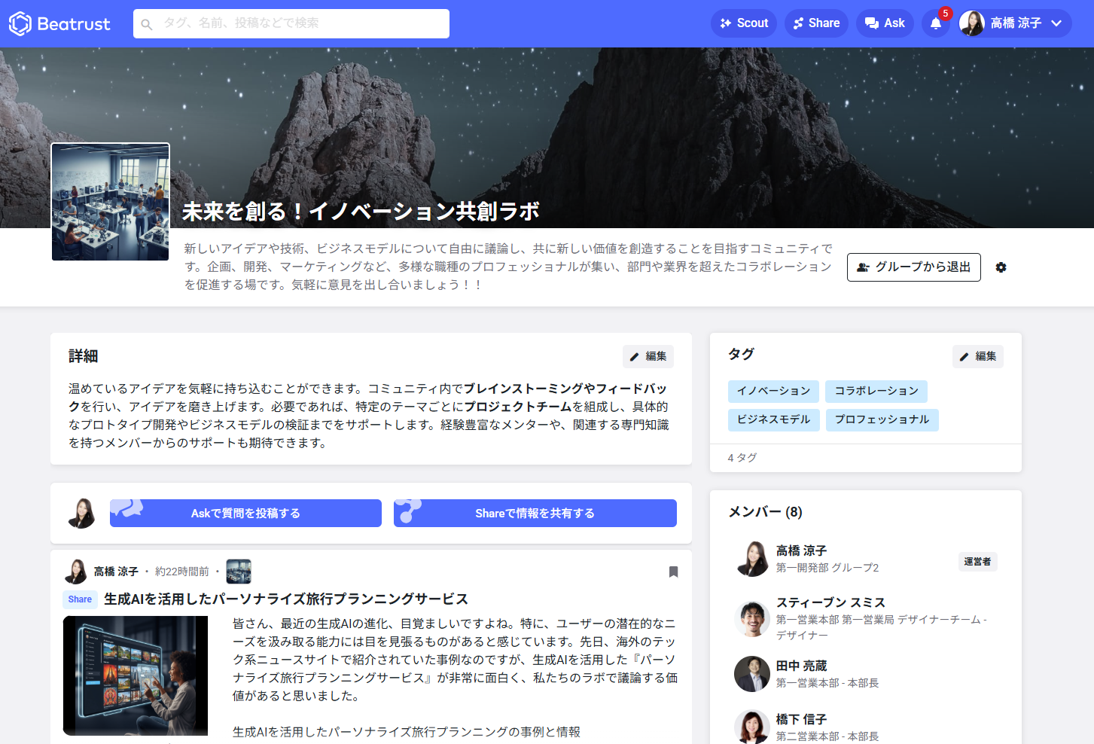Select the イノベーション tag

773,391
